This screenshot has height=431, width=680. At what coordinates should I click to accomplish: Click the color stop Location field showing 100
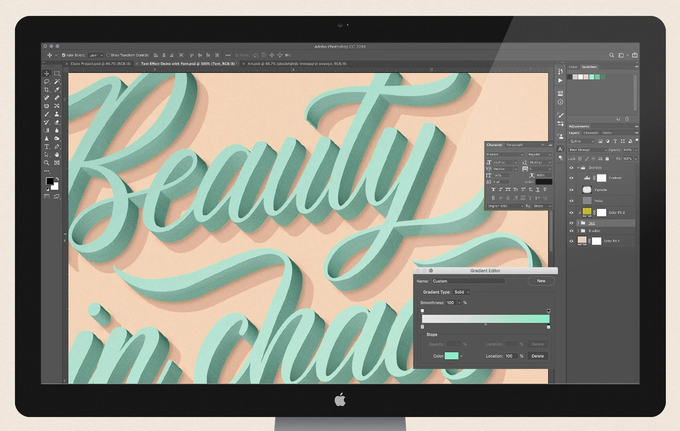pyautogui.click(x=511, y=356)
